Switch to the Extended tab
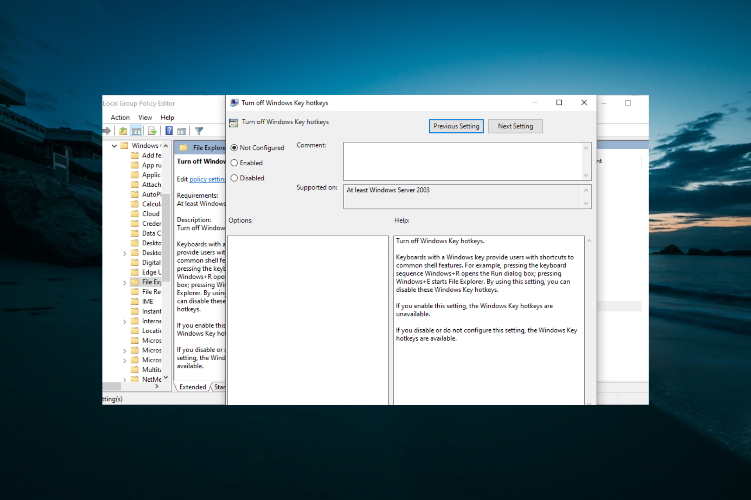The height and width of the screenshot is (500, 751). tap(192, 387)
